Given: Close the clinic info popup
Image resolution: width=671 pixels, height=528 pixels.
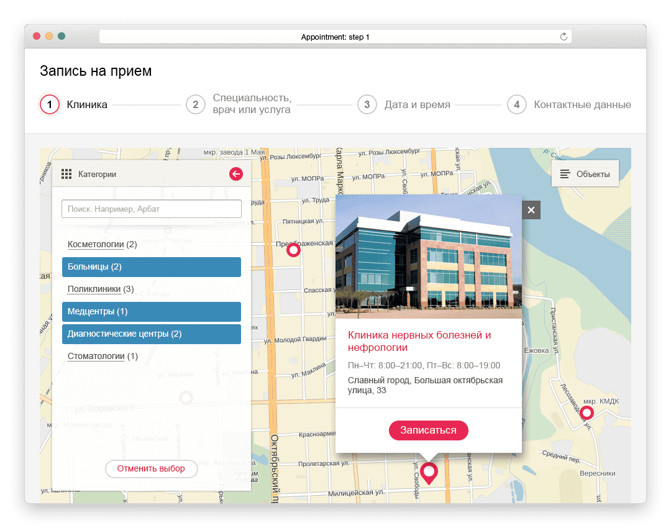Looking at the screenshot, I should coord(531,210).
